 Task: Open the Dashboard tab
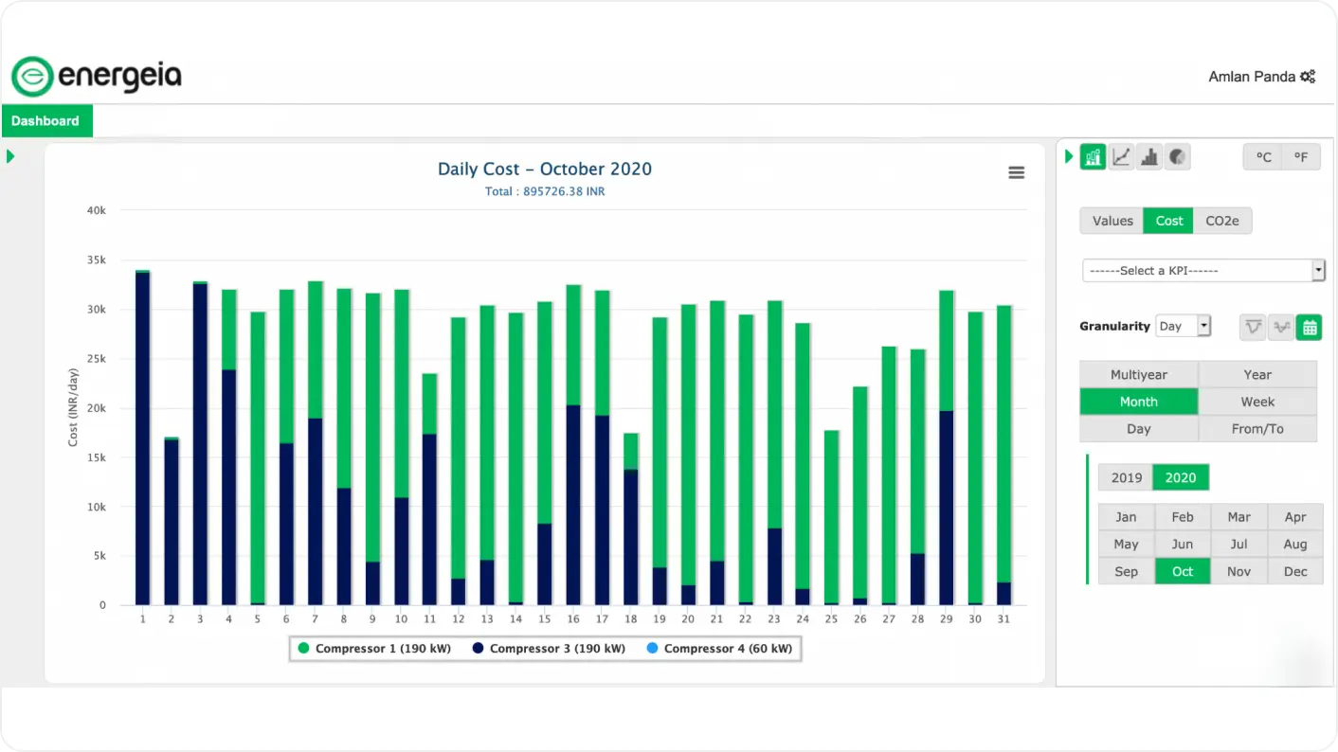coord(45,121)
